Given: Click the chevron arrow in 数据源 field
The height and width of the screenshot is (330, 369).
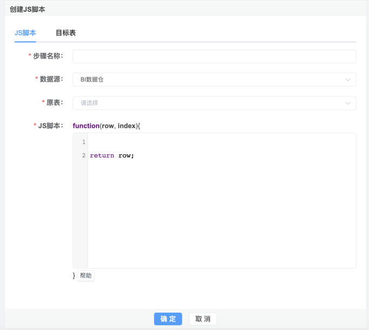Looking at the screenshot, I should click(348, 80).
